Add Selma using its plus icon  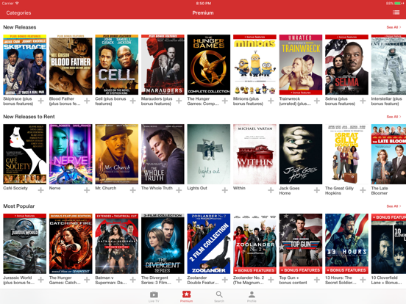[x=363, y=101]
